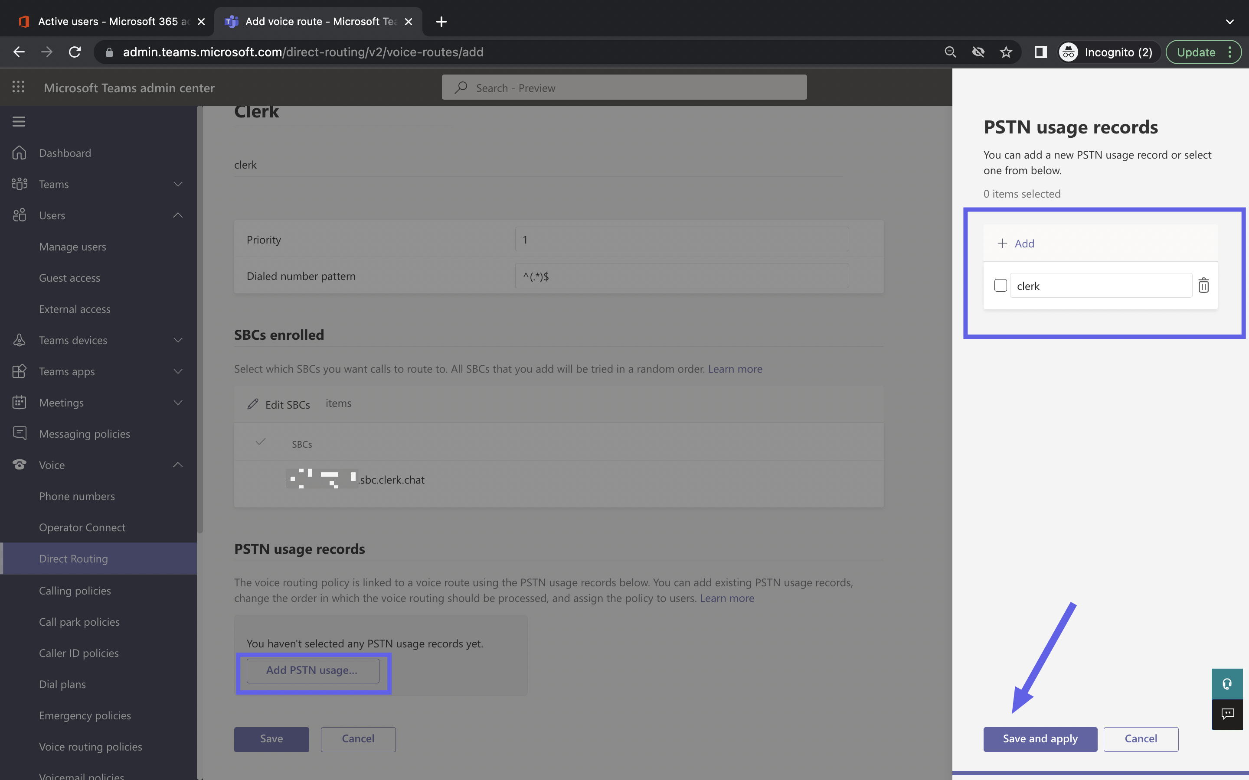1249x780 pixels.
Task: Expand the Meetings chevron
Action: (178, 403)
